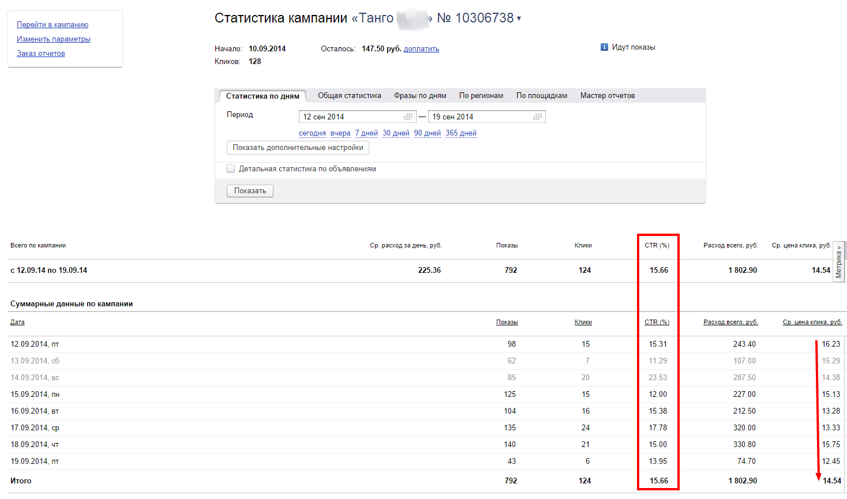847x499 pixels.
Task: Open calendar icon in start date field
Action: tap(408, 117)
